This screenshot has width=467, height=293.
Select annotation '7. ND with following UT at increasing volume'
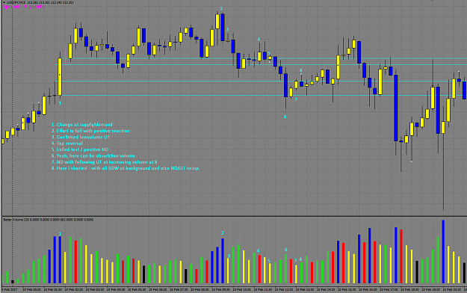click(x=105, y=162)
